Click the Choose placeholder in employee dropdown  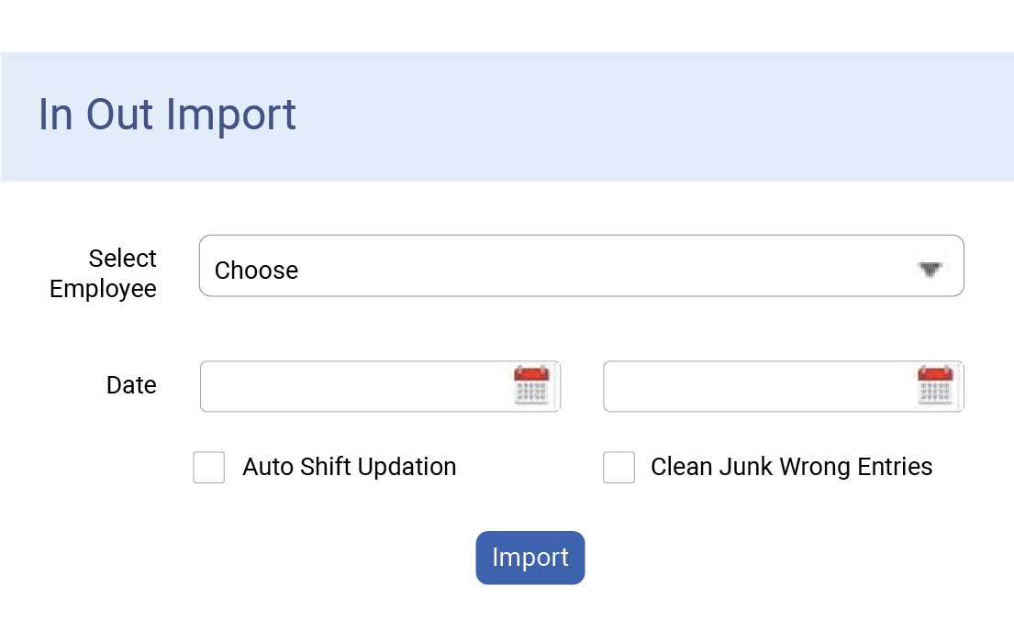click(256, 271)
